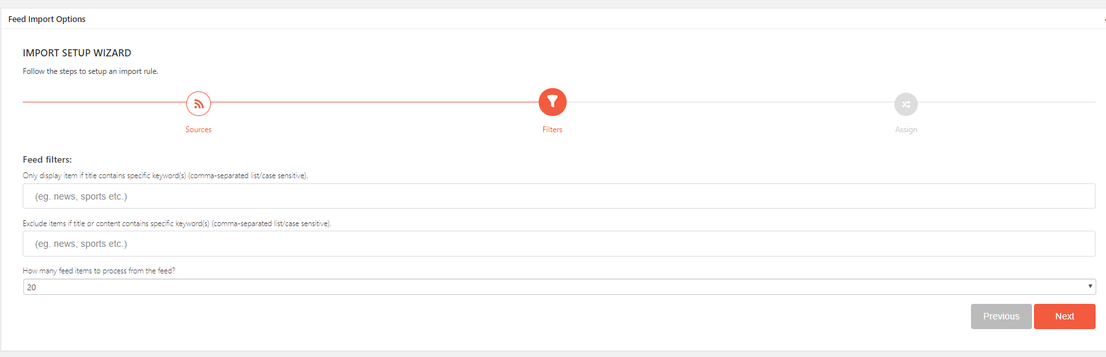Click the 'Only display item if title contains' label
The height and width of the screenshot is (357, 1106).
click(166, 176)
